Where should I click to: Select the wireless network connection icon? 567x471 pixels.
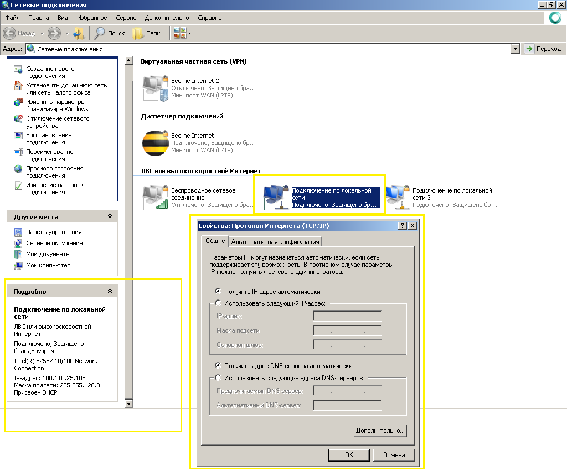click(155, 198)
